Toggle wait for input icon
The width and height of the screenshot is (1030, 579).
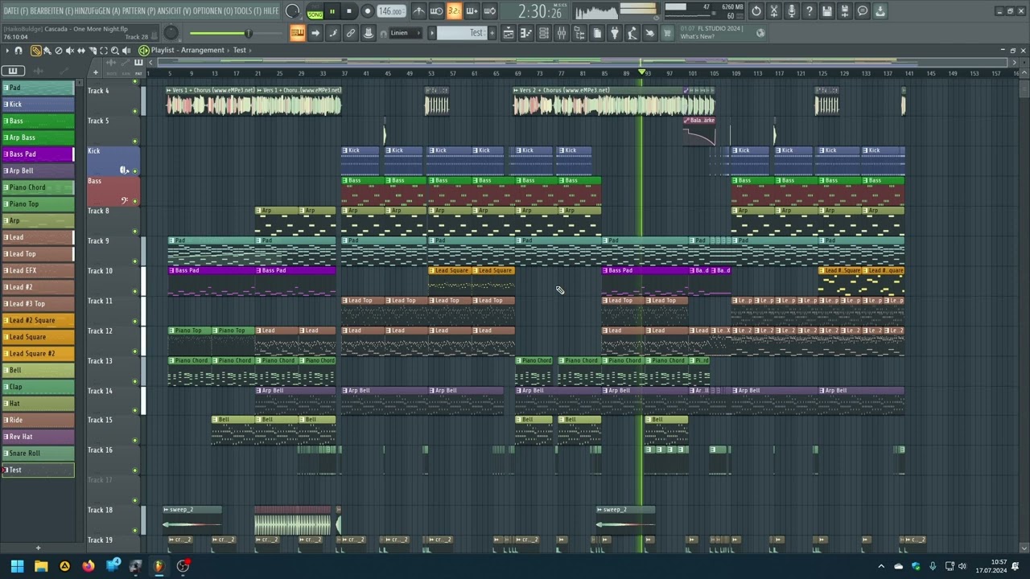[437, 11]
